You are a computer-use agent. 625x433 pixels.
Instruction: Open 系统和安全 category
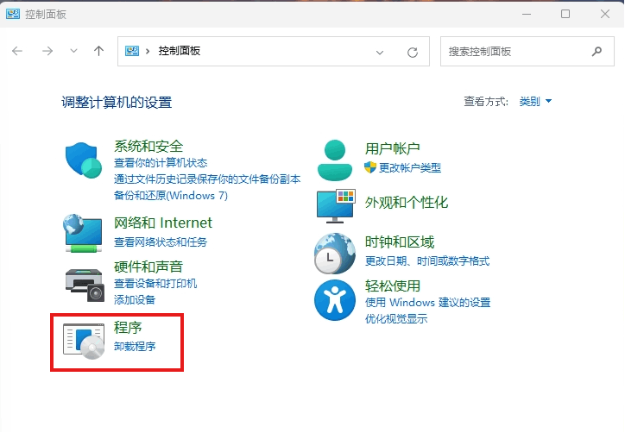point(148,146)
